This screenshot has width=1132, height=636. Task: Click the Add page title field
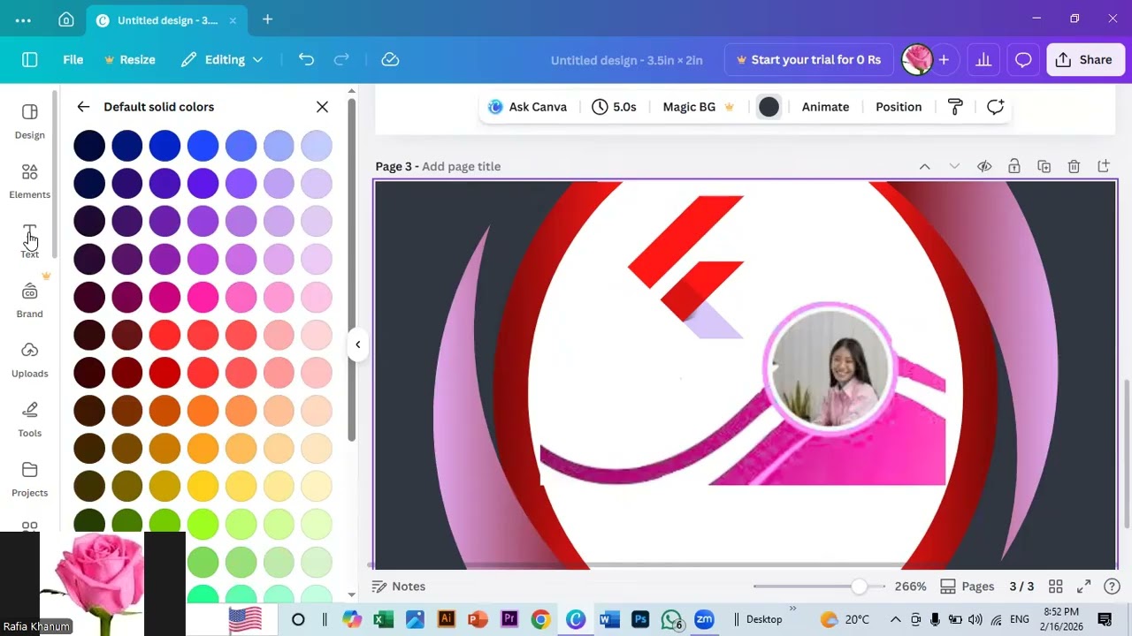(x=461, y=166)
